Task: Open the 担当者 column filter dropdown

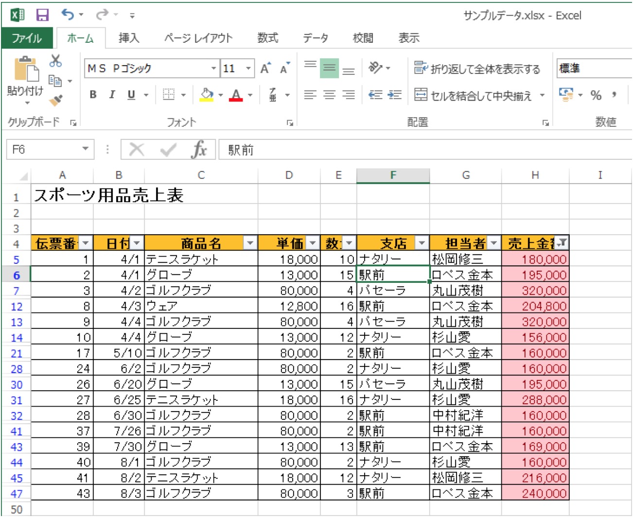Action: coord(494,242)
